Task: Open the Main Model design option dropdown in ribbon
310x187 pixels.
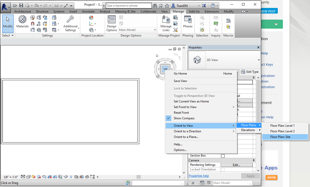Action: [137, 30]
